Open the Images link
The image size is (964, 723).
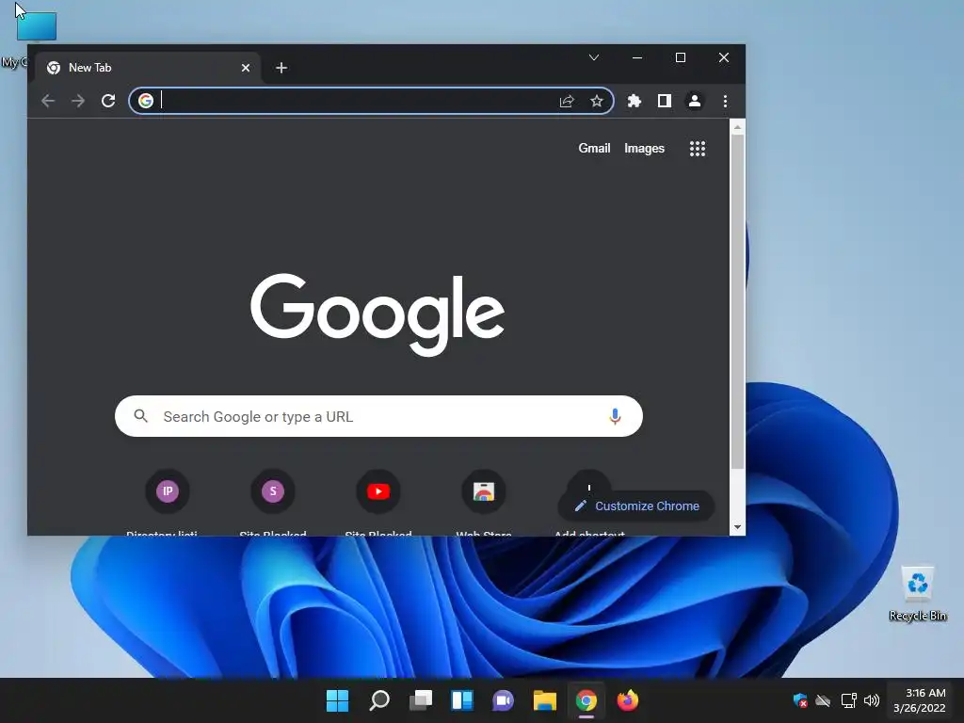644,148
